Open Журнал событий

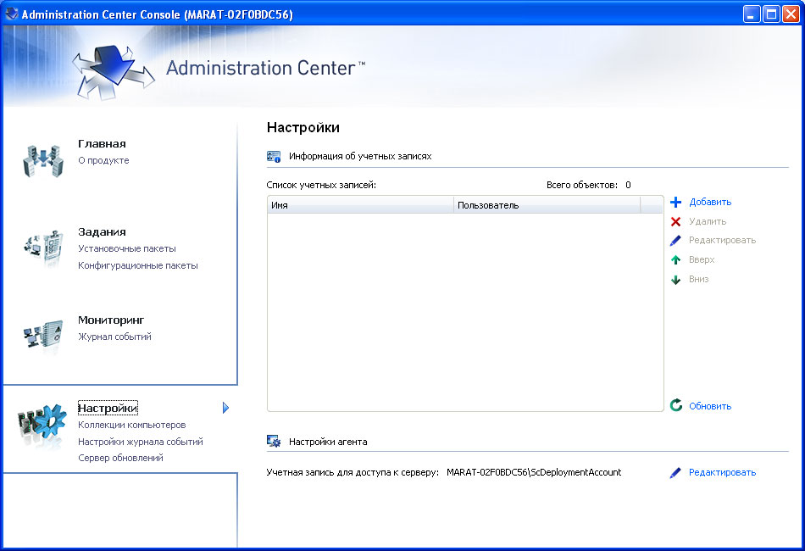(114, 337)
